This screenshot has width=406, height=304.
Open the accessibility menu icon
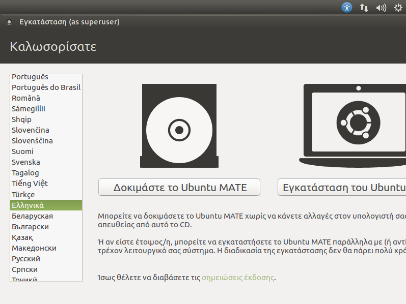(x=347, y=8)
